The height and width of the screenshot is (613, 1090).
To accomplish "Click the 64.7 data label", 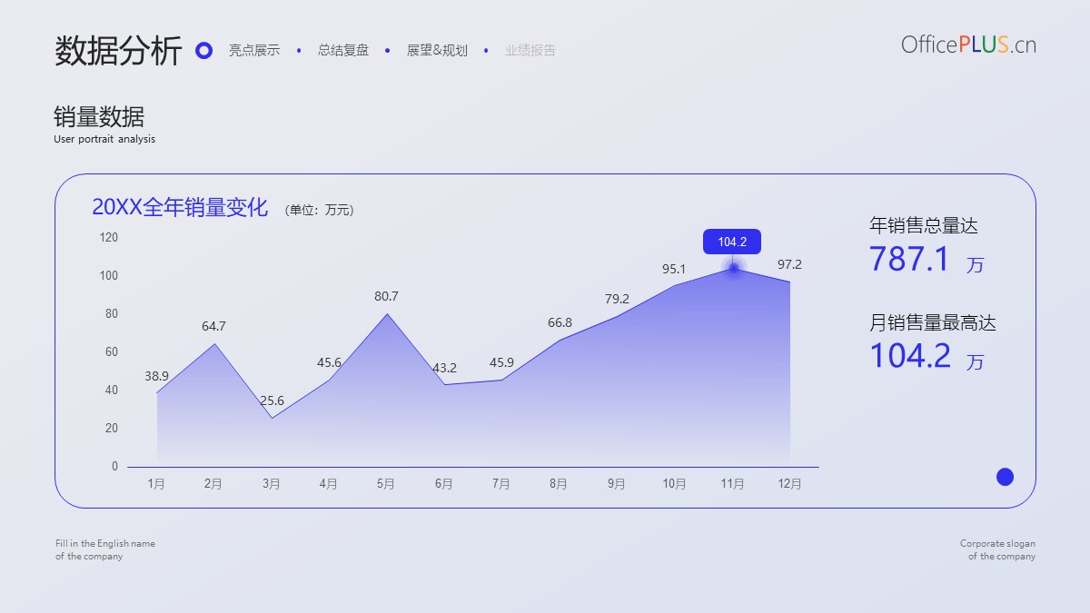I will (x=213, y=326).
